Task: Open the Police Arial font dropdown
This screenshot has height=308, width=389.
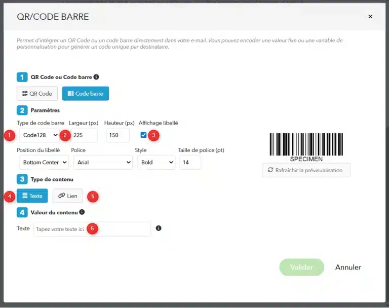Action: tap(103, 162)
